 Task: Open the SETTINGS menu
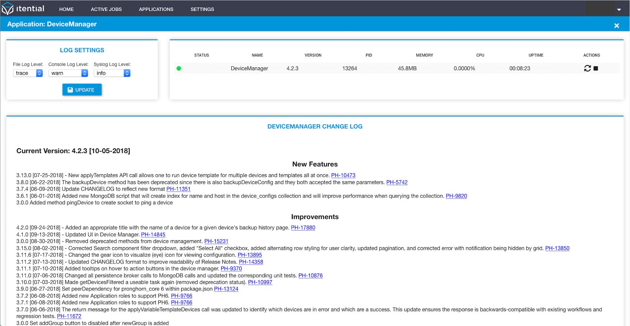pyautogui.click(x=202, y=9)
